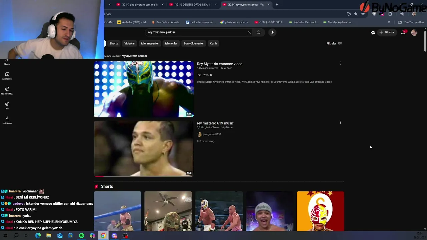427x240 pixels.
Task: Open Discord from the taskbar
Action: click(x=114, y=236)
